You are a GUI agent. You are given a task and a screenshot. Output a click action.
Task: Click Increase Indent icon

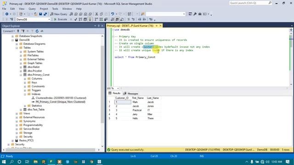(144, 19)
